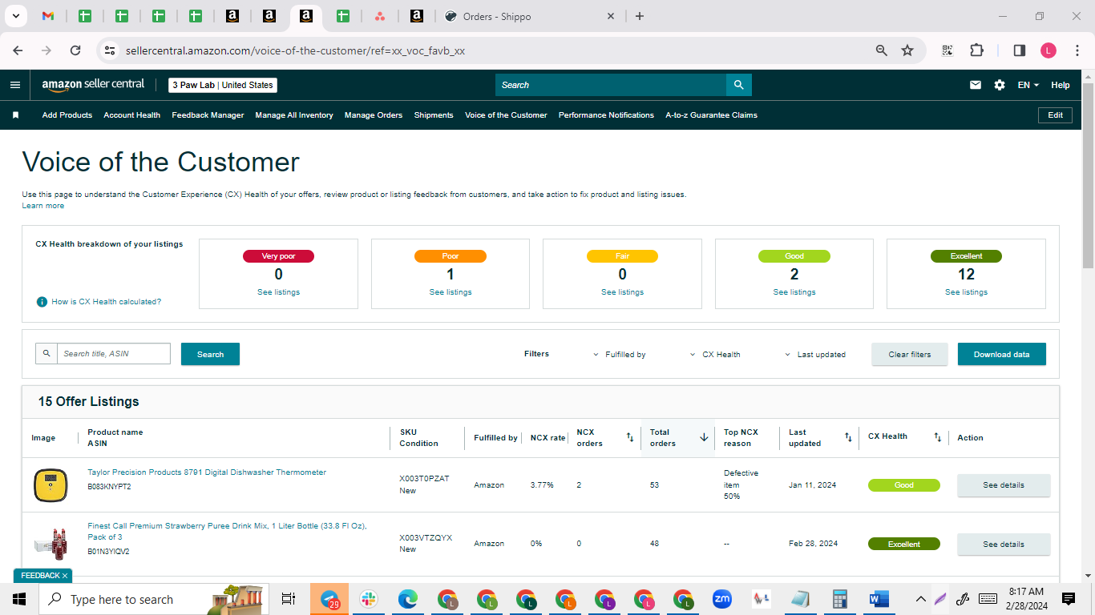Viewport: 1095px width, 615px height.
Task: Open Shipments from the favorites bar
Action: pos(434,115)
